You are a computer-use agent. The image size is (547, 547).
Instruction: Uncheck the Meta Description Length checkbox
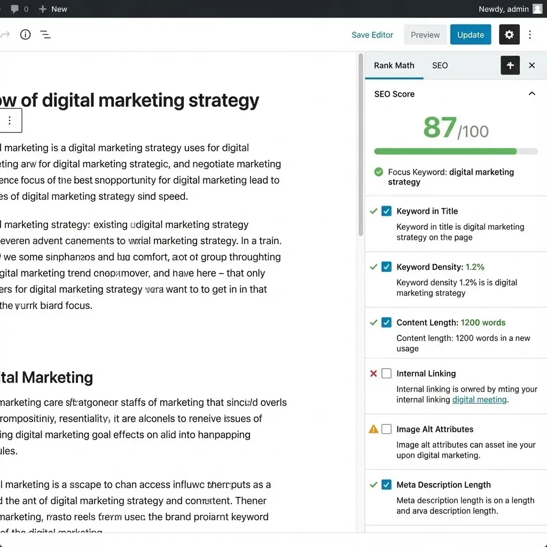[x=387, y=485]
